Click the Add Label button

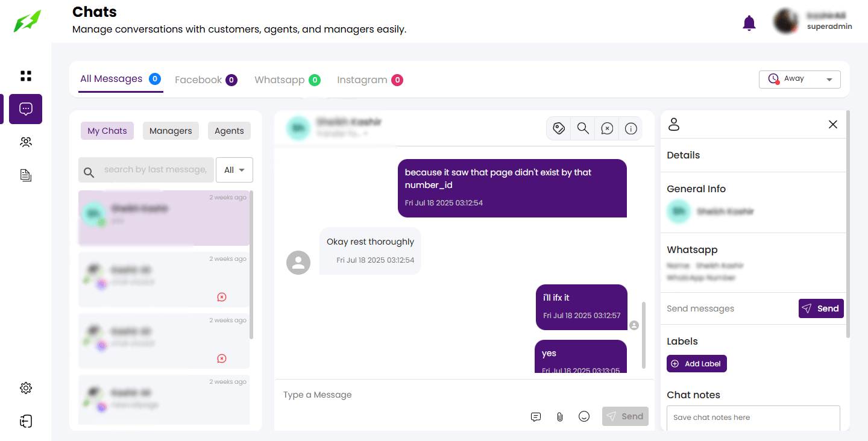(696, 364)
